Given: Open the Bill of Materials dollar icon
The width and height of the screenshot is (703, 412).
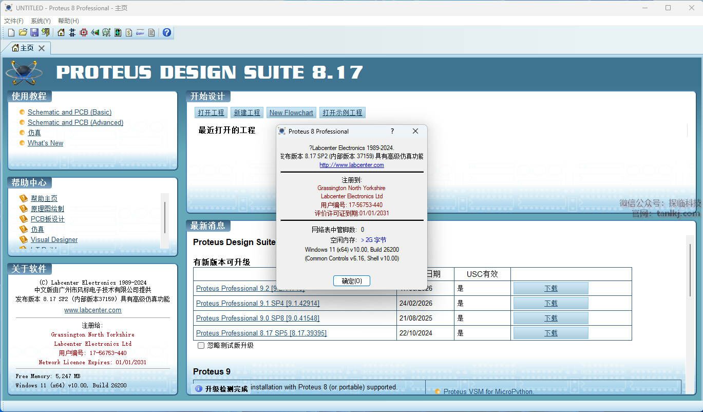Looking at the screenshot, I should [129, 32].
